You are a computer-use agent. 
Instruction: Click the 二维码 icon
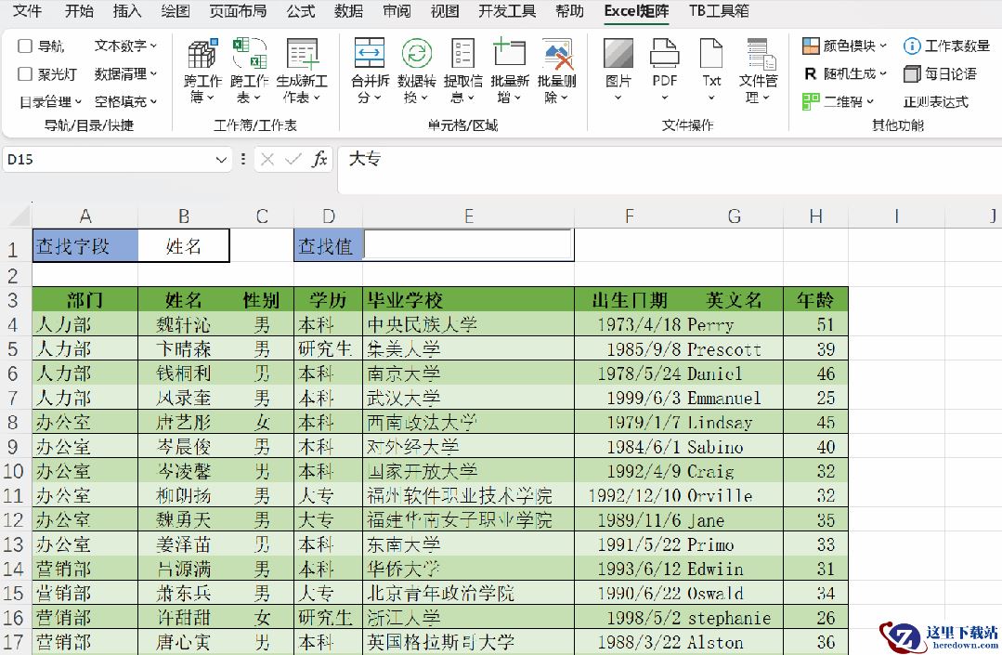[x=811, y=101]
